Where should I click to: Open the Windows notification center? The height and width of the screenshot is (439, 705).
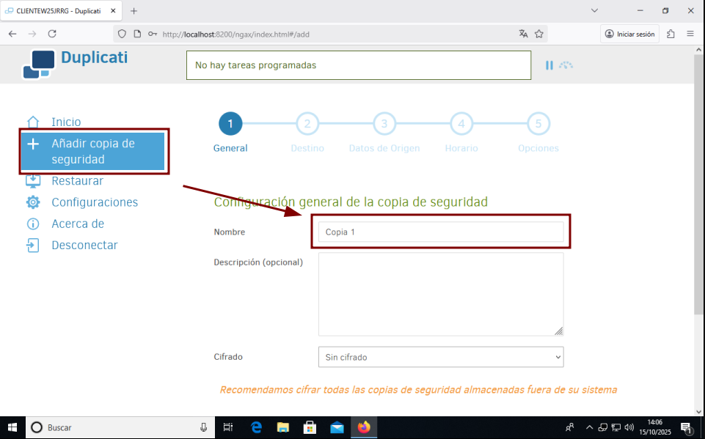pos(686,428)
